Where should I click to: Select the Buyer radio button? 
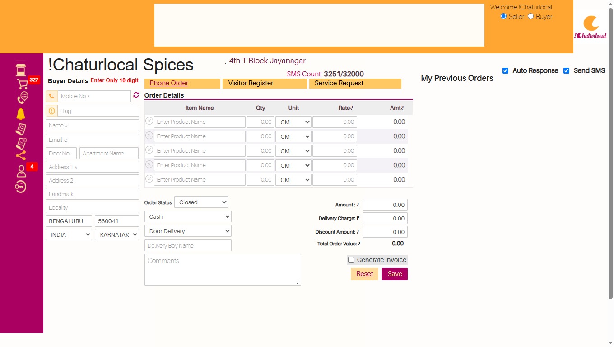(531, 16)
